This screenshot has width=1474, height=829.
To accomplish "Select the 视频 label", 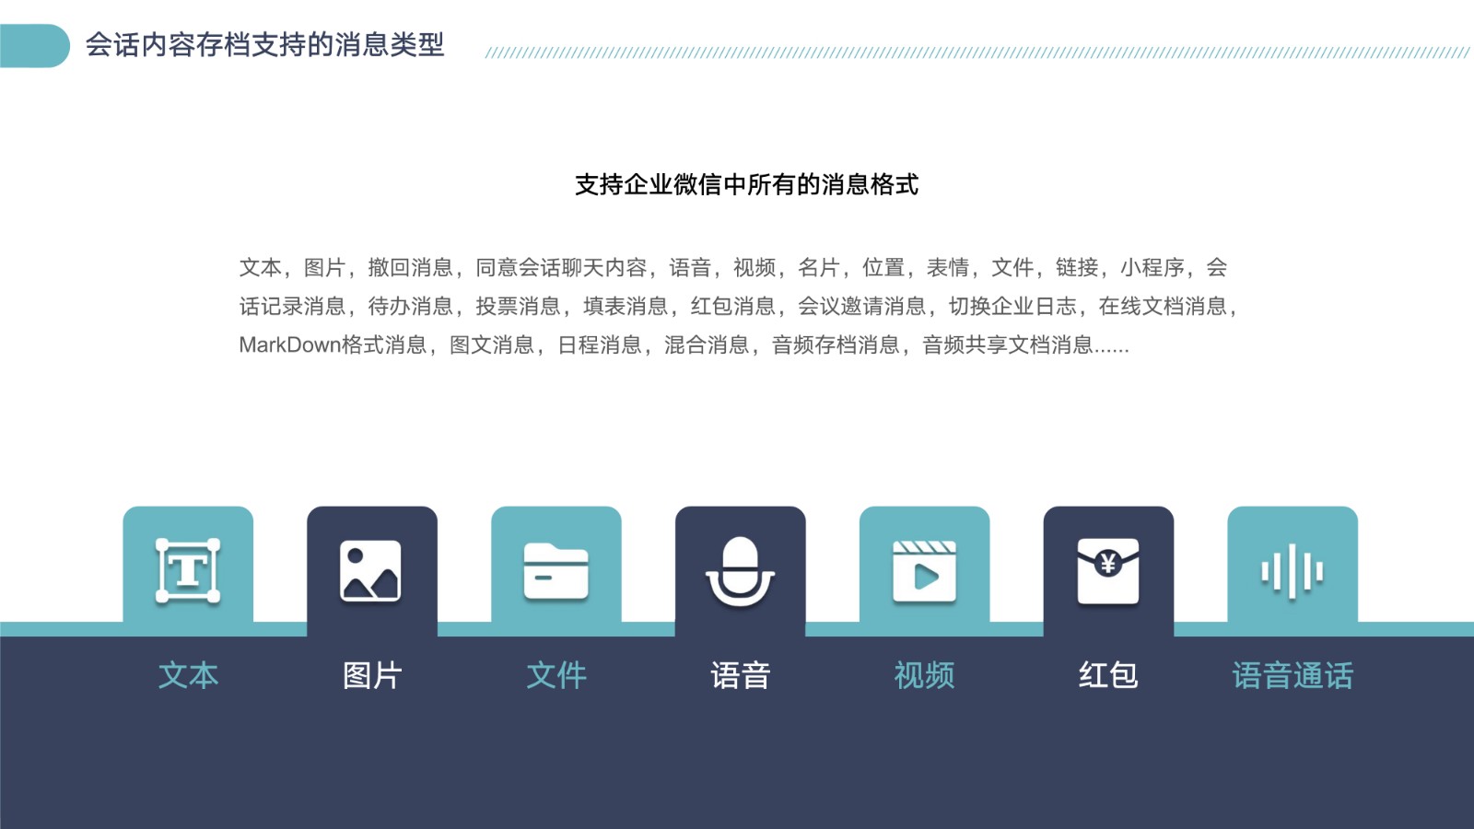I will 924,675.
